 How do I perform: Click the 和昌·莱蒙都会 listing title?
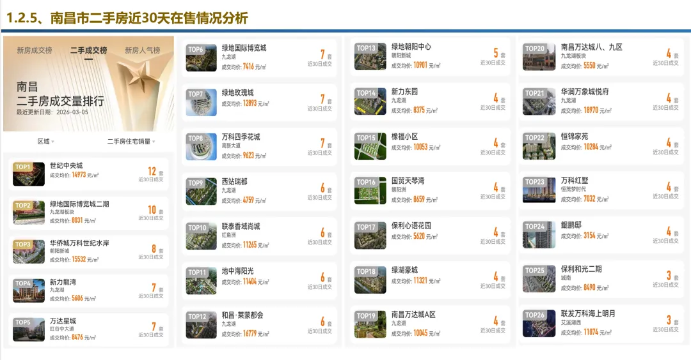pos(242,315)
